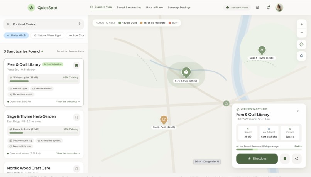Save Fern & Quill using the popup bookmark button
This screenshot has height=177, width=311.
[x=285, y=158]
